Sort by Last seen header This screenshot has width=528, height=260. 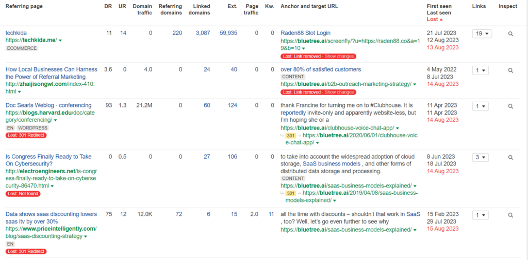point(439,13)
